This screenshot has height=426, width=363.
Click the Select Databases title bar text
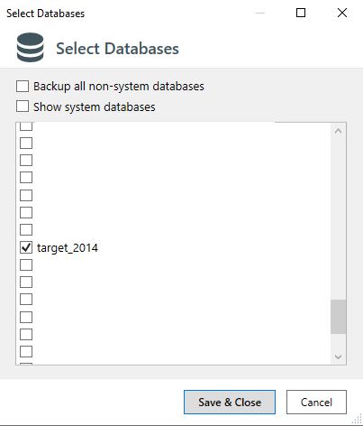point(46,14)
